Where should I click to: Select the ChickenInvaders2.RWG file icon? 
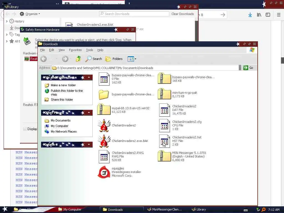tap(104, 157)
